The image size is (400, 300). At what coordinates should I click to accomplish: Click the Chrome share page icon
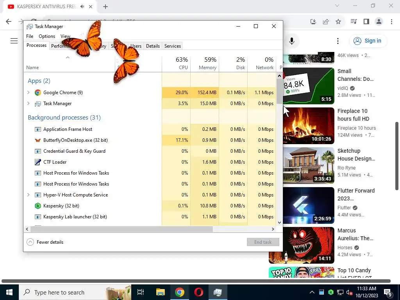coord(326,22)
